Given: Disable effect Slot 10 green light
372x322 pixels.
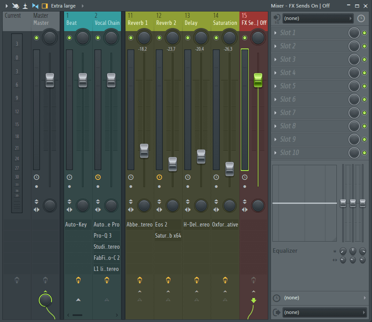Looking at the screenshot, I should point(364,153).
